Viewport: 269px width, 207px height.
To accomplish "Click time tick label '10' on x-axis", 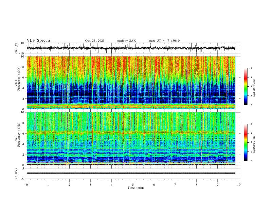I will click(239, 185).
